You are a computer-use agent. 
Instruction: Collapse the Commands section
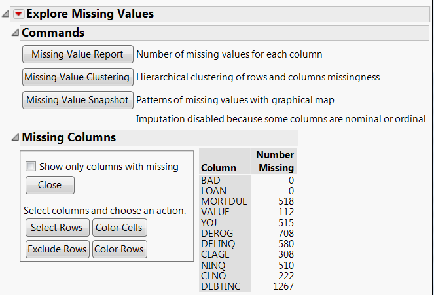coord(15,33)
